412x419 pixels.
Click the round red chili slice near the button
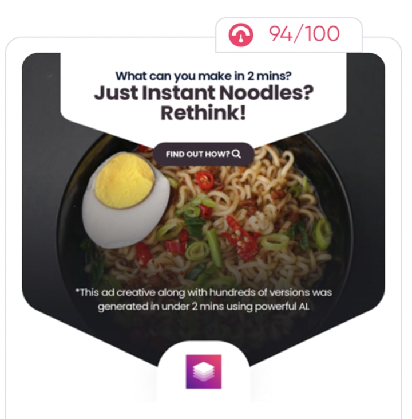(205, 179)
